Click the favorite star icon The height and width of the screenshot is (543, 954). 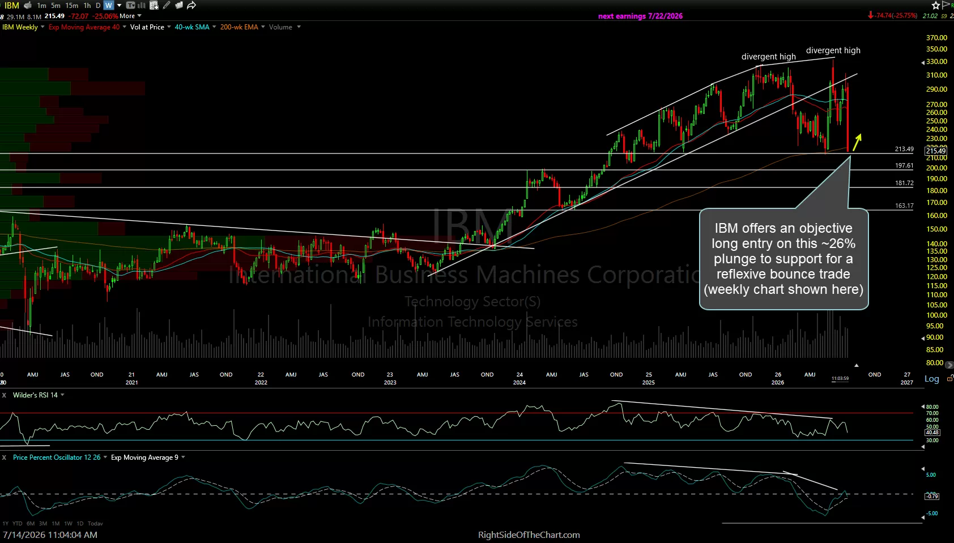(936, 5)
